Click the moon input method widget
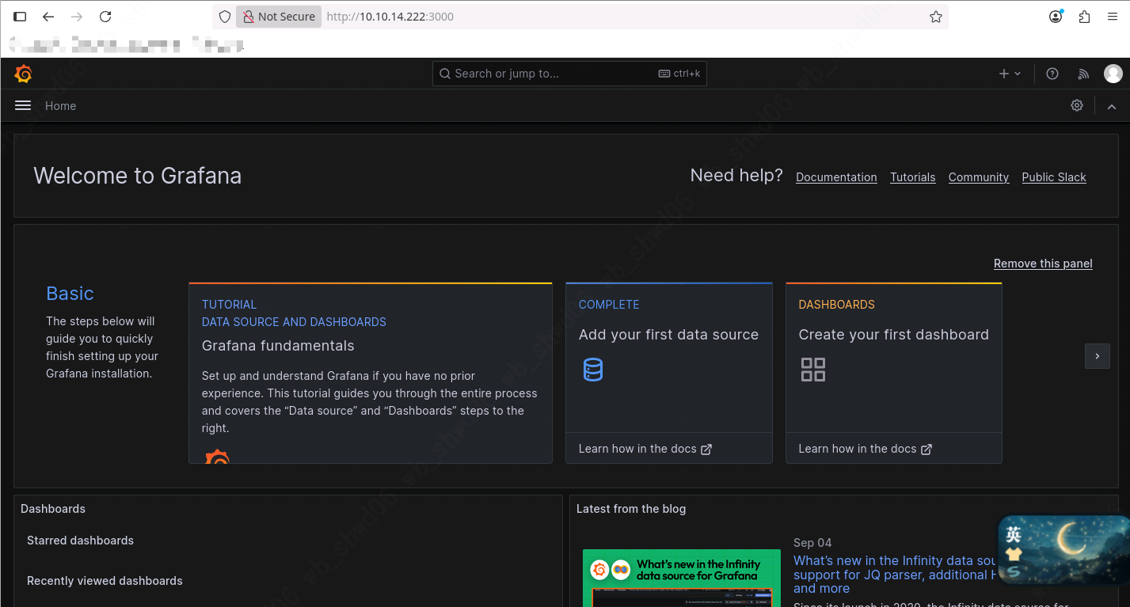Image resolution: width=1130 pixels, height=607 pixels. (1063, 550)
